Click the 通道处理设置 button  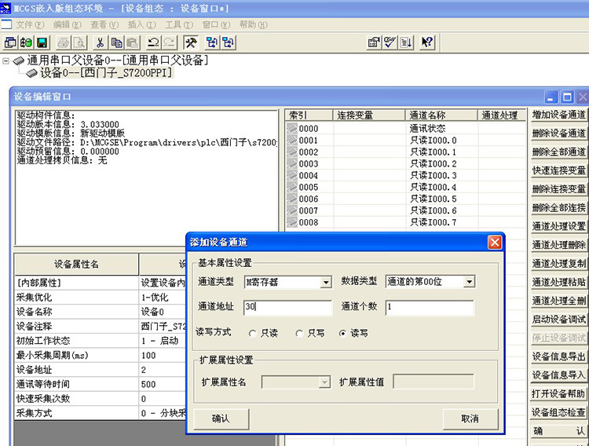(558, 227)
